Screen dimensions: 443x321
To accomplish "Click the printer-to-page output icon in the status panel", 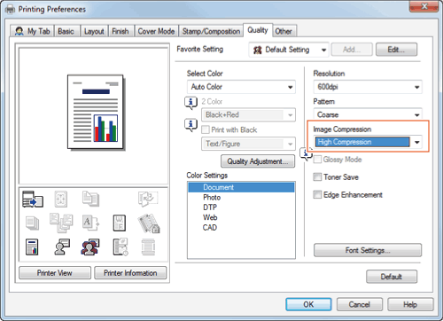I will [x=33, y=199].
